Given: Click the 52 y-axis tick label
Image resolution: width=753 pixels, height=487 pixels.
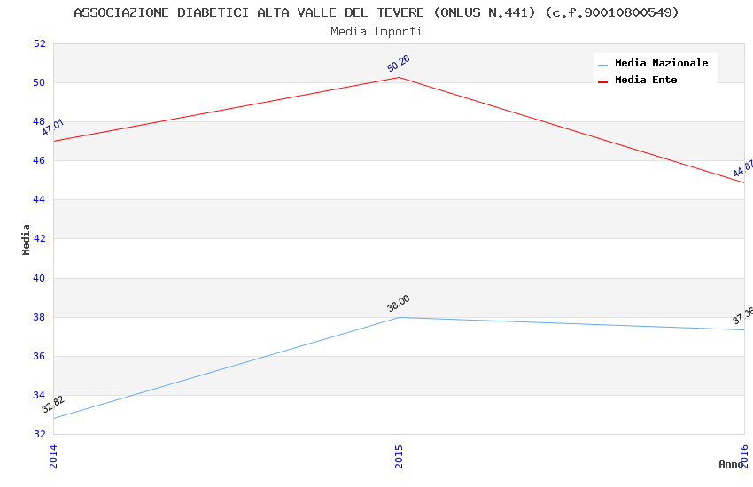Looking at the screenshot, I should [x=39, y=43].
